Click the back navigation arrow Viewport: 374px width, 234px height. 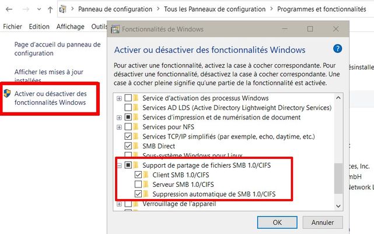click(9, 9)
